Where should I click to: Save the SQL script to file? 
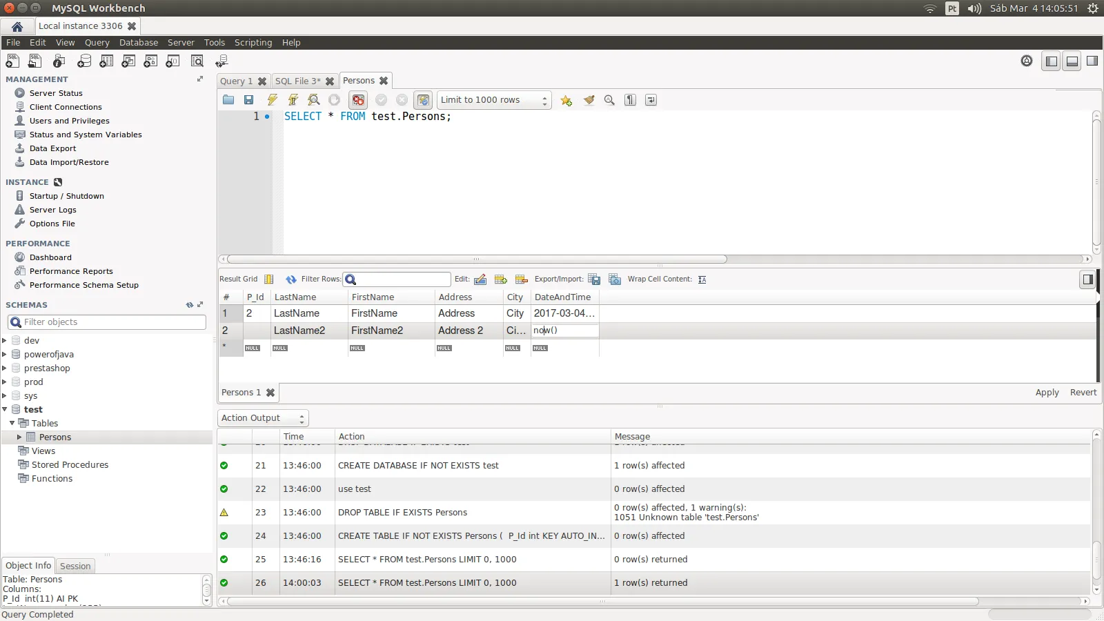click(249, 100)
